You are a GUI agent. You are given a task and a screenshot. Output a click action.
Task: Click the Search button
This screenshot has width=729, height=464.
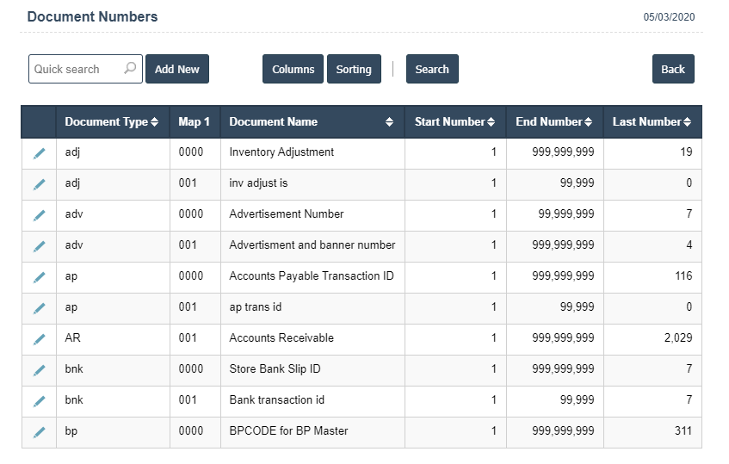432,69
